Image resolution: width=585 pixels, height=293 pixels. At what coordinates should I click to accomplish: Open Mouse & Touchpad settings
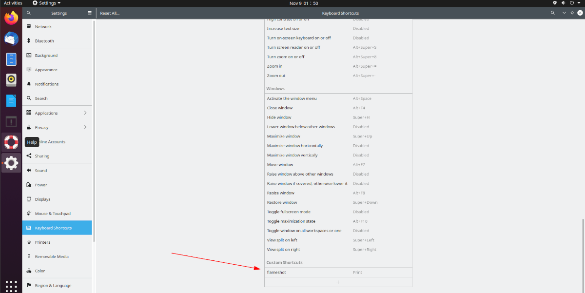point(57,214)
